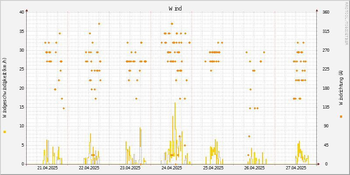Select the Windrichtung axis label

341,87
